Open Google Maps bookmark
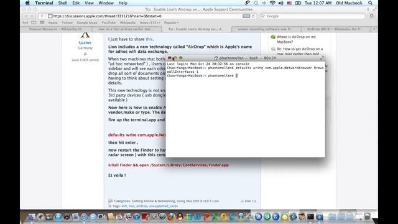Viewport: 398px width, 224px height. (x=87, y=22)
